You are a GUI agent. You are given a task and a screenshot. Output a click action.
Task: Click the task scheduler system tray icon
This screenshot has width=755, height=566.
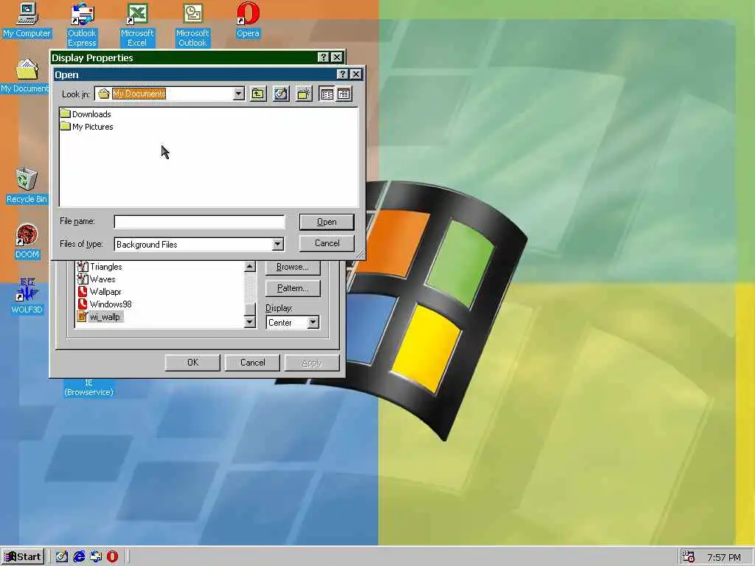[689, 557]
